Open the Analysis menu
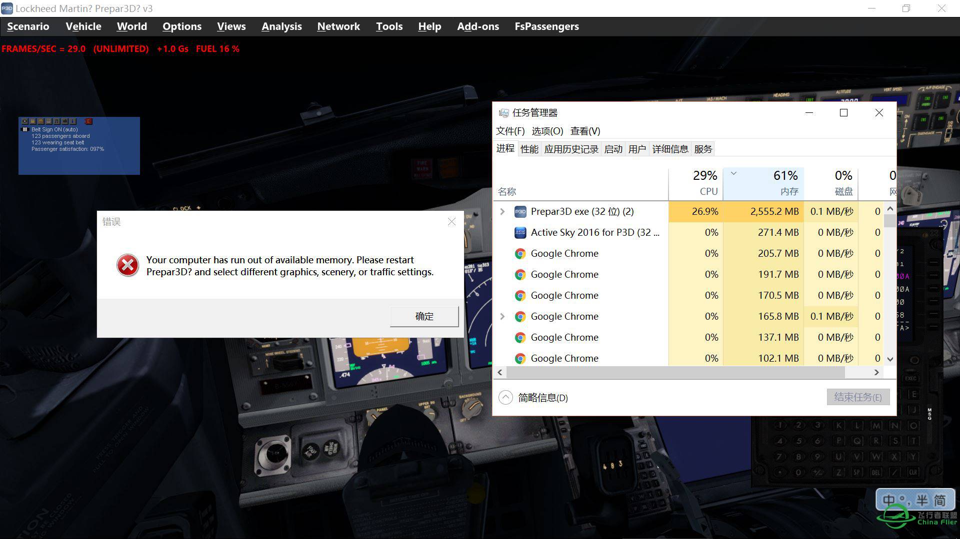This screenshot has width=960, height=539. click(x=281, y=26)
